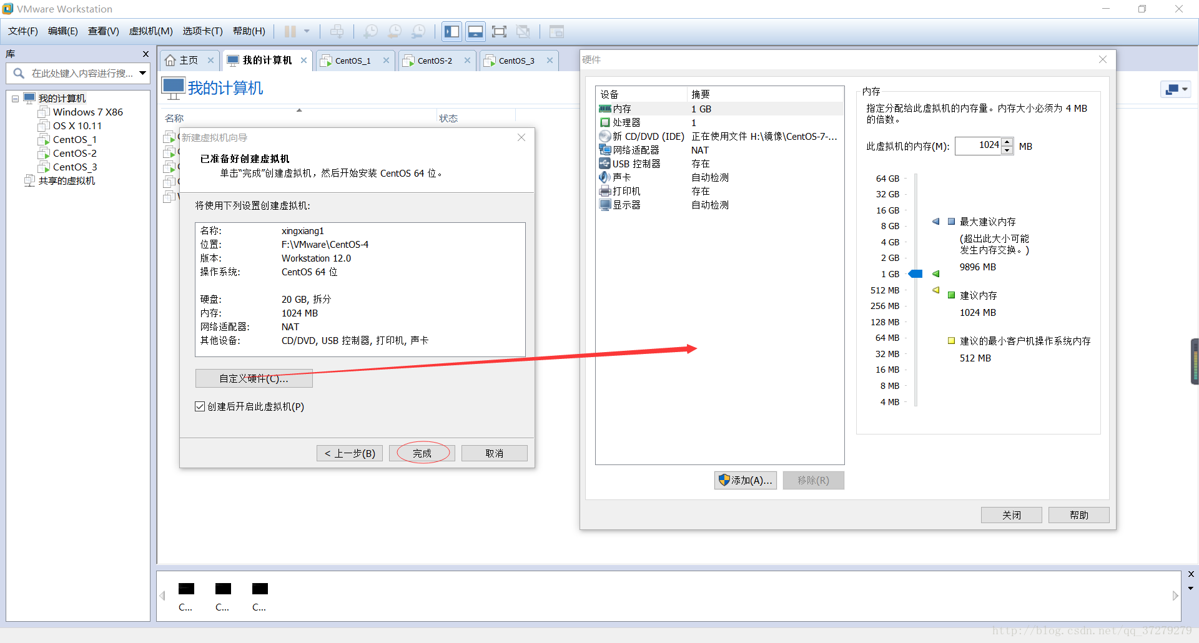This screenshot has width=1199, height=643.
Task: Click the memory size input field
Action: tap(978, 145)
